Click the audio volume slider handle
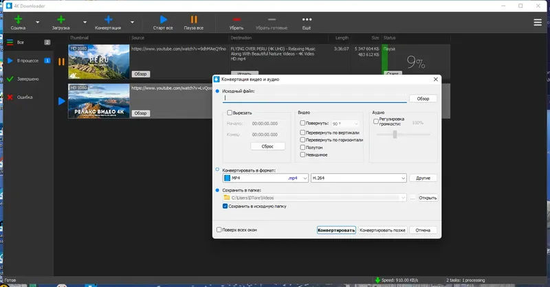 [x=395, y=134]
